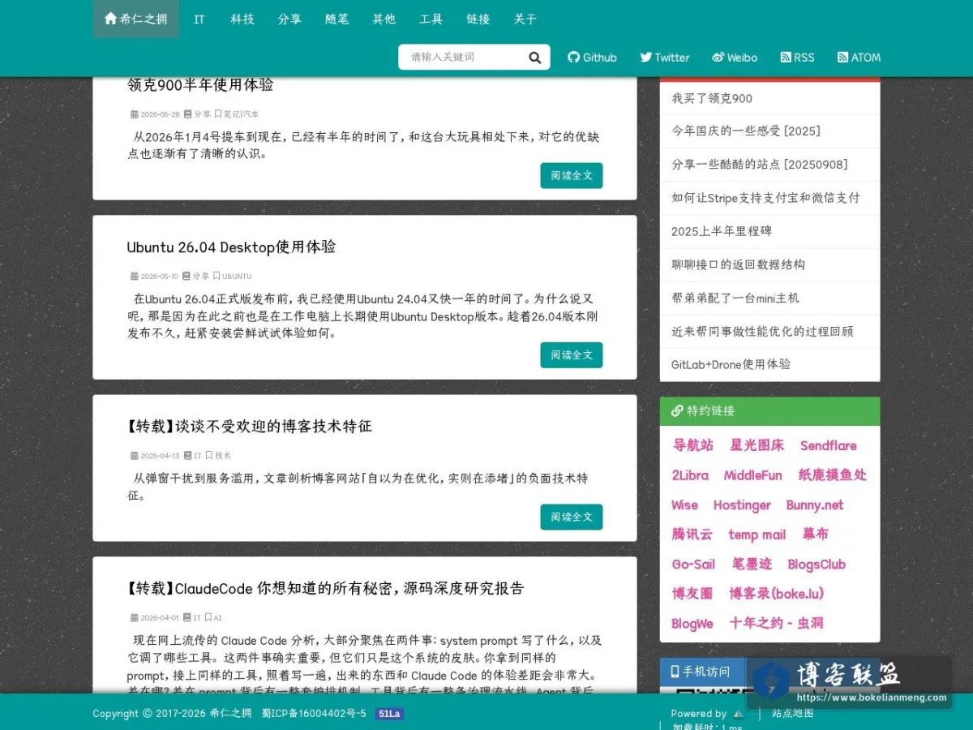Open the 工具 menu item
973x730 pixels.
tap(431, 19)
